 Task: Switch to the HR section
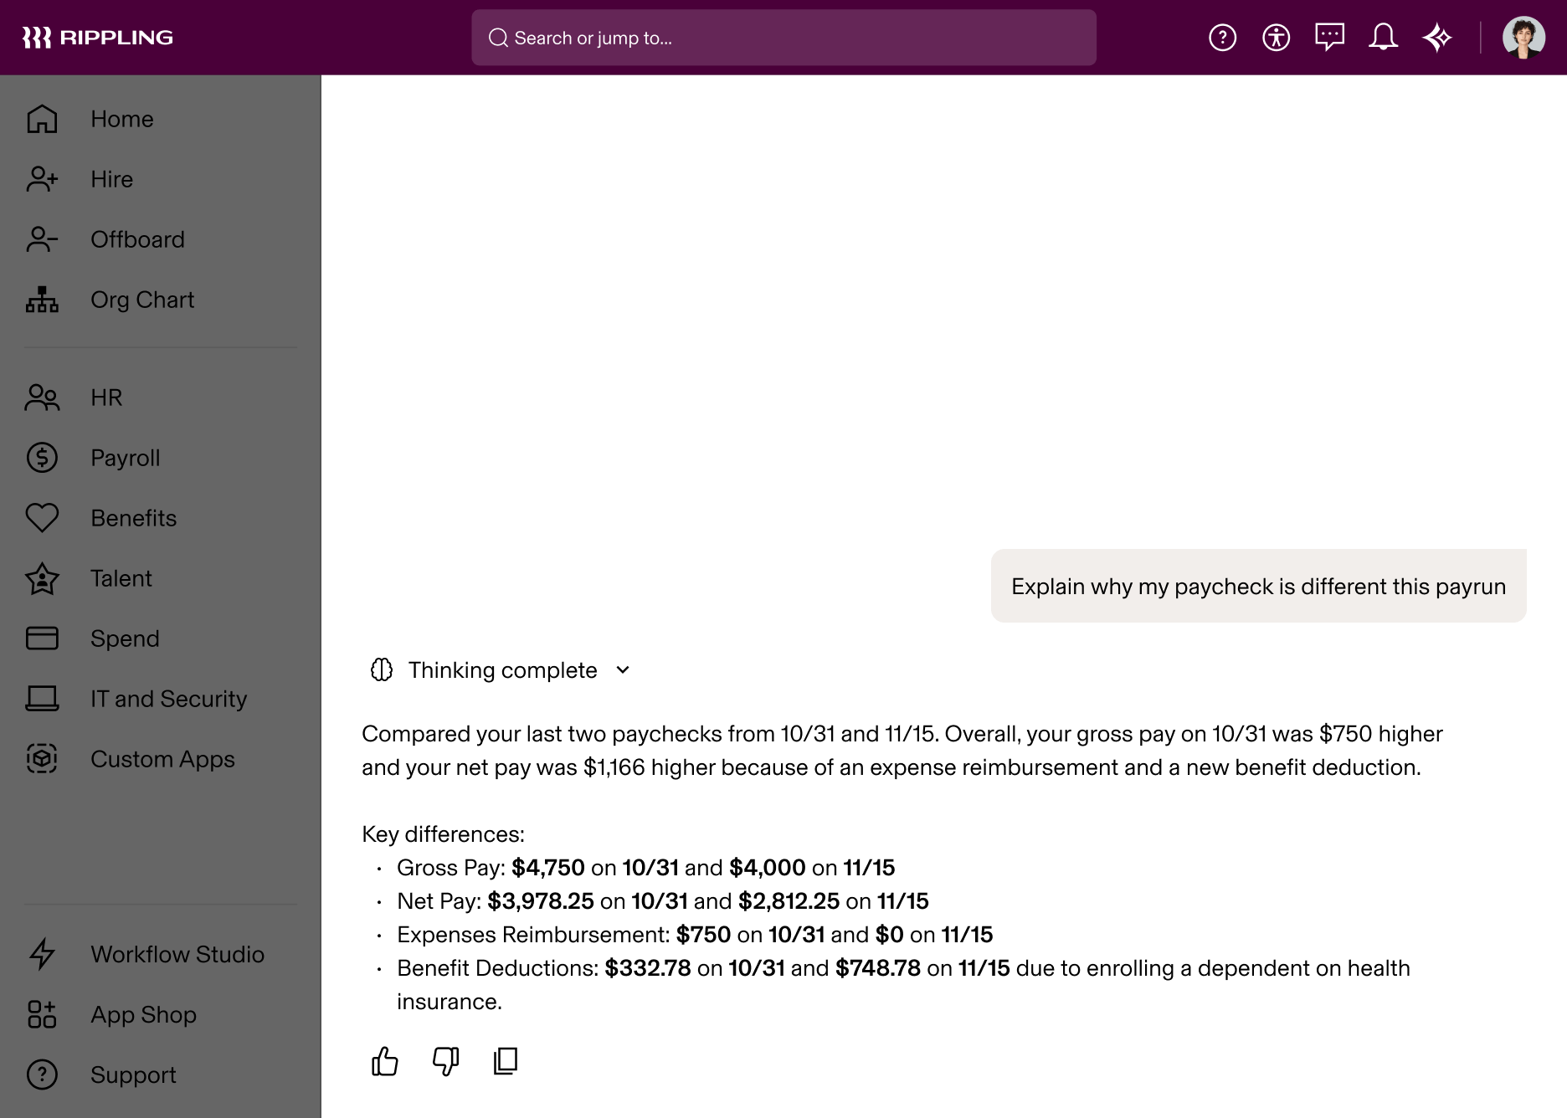tap(105, 397)
